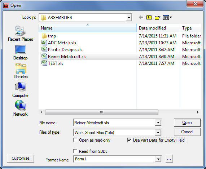
Task: Uncheck Use Part Data for Empty Field
Action: [x=129, y=140]
